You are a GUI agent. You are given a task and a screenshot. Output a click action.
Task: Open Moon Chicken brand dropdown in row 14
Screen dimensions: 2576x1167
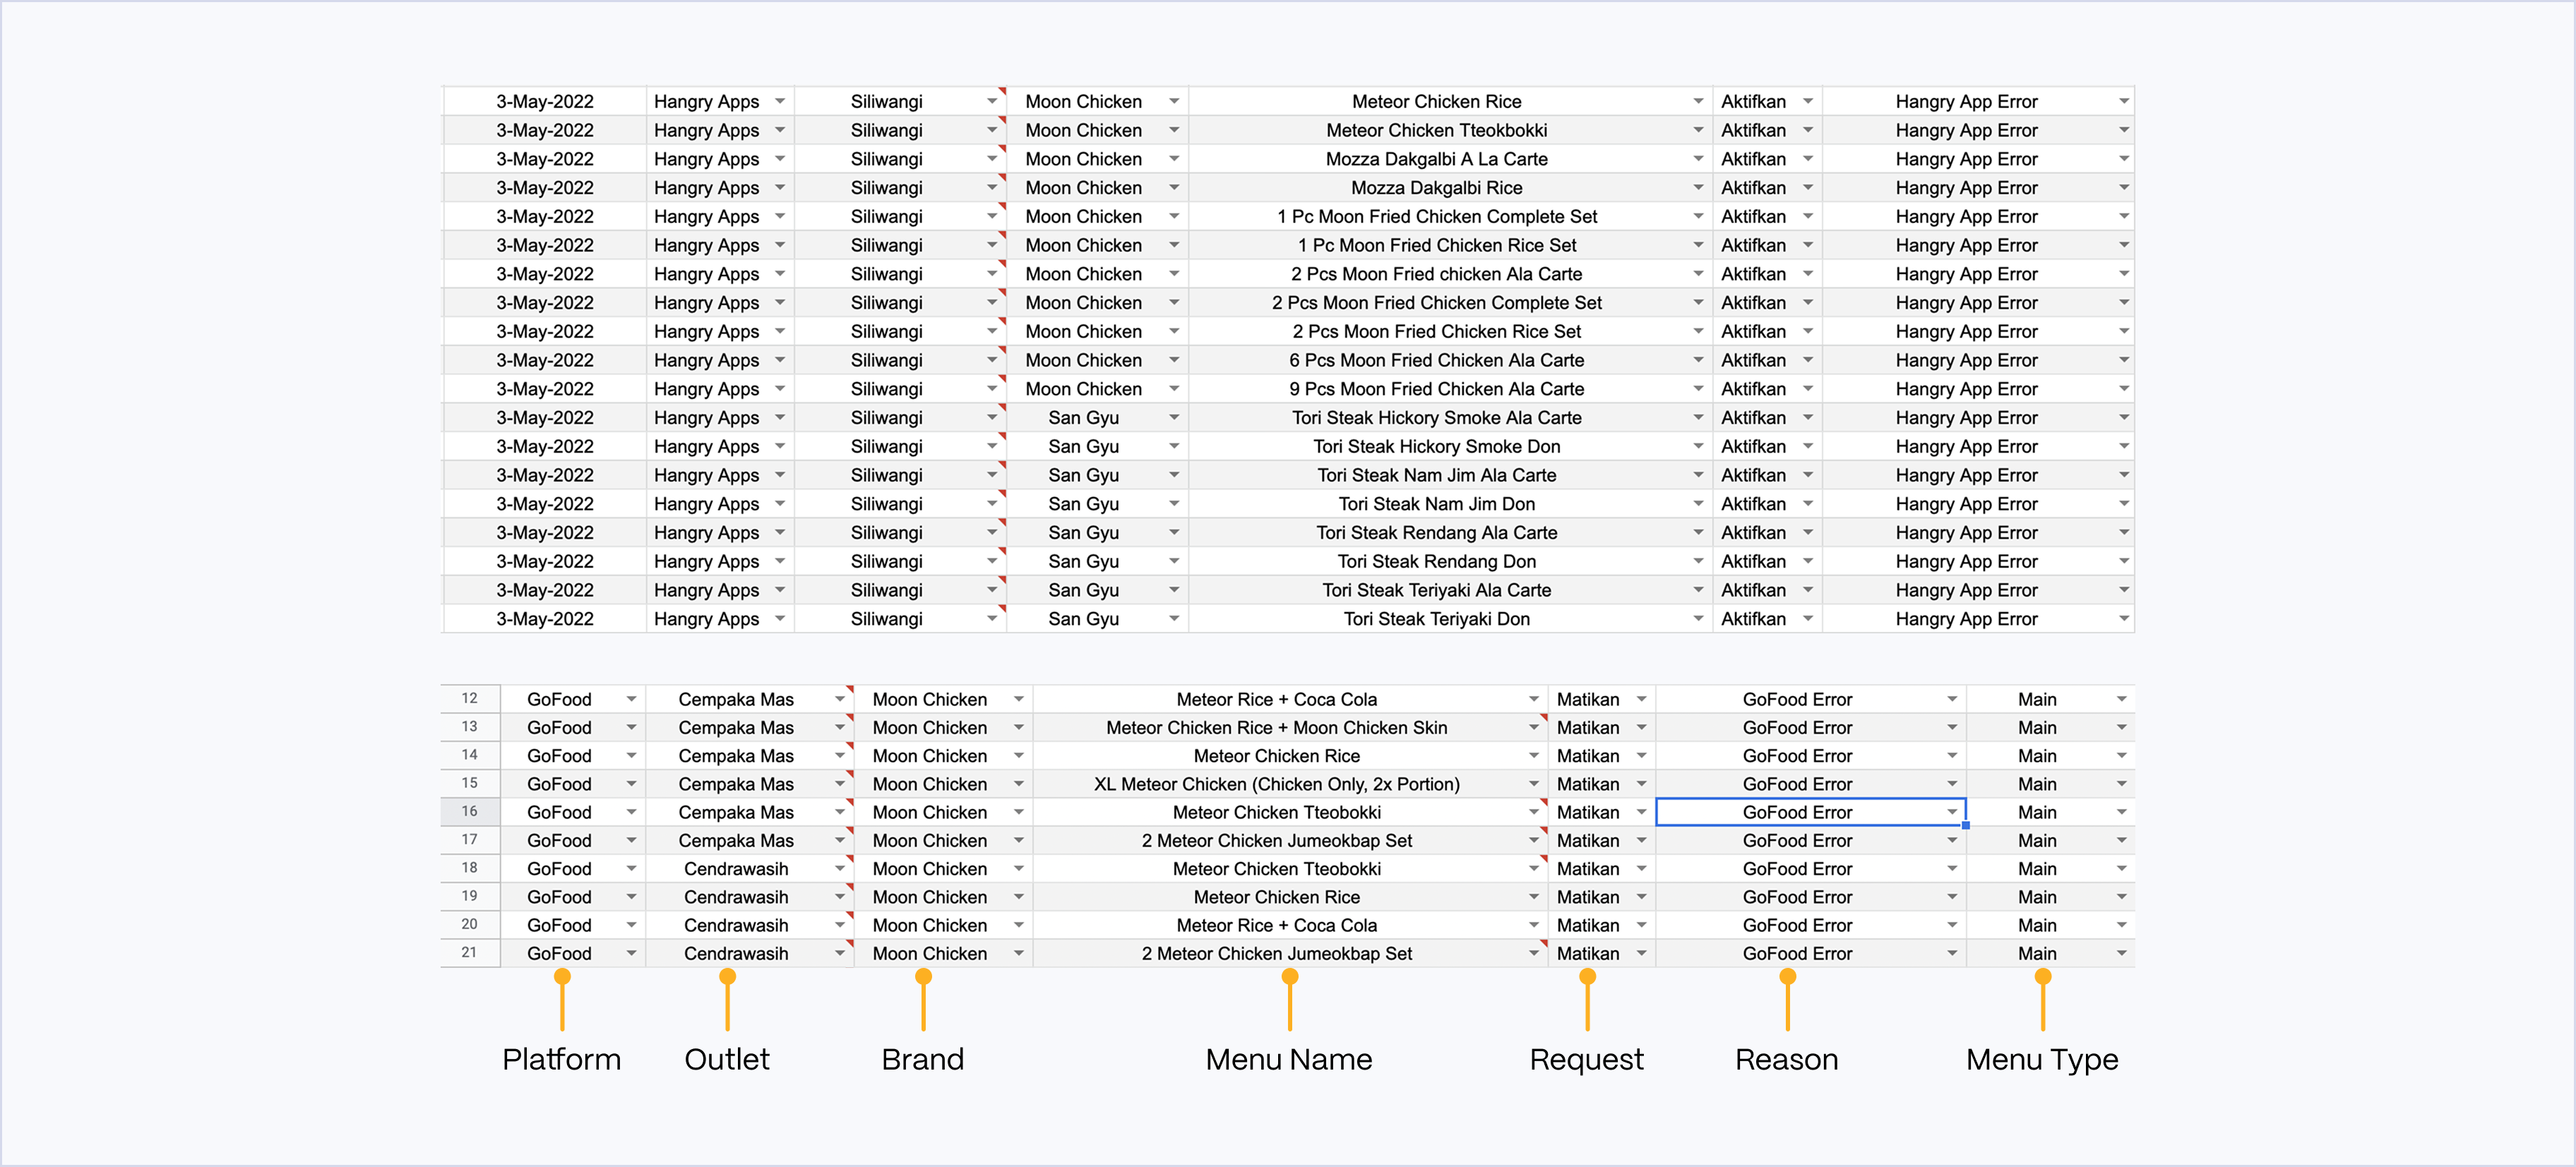(x=1018, y=756)
